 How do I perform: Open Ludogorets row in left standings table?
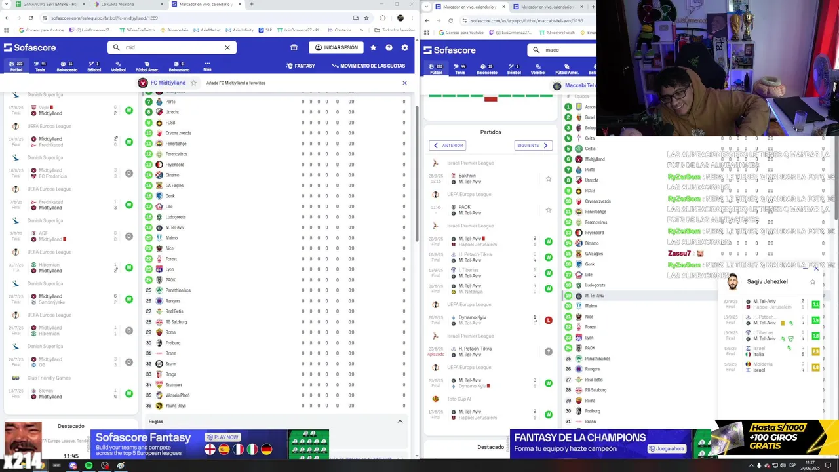pyautogui.click(x=277, y=217)
